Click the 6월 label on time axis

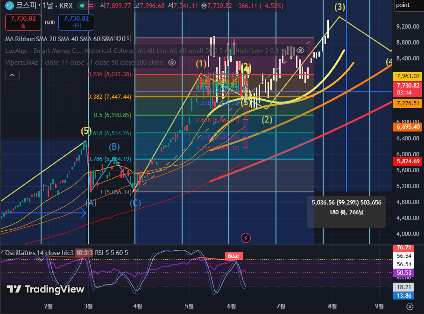pyautogui.click(x=232, y=307)
